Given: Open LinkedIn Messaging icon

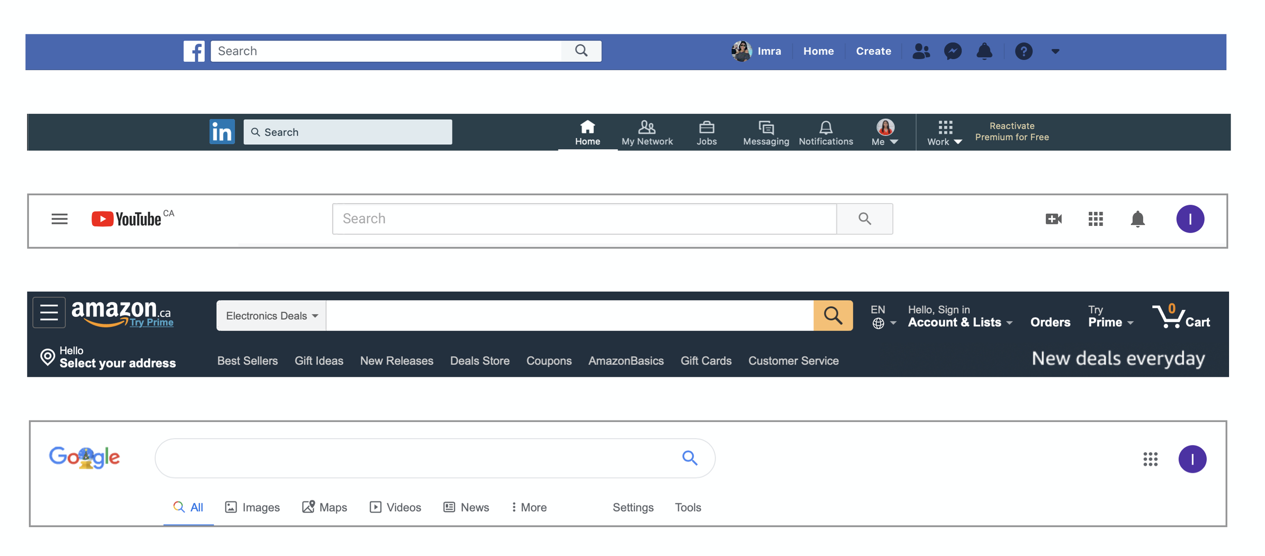Looking at the screenshot, I should point(766,132).
